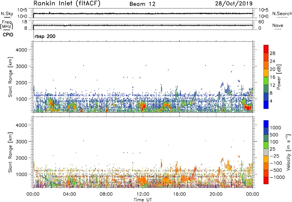Screen dimensions: 292x202
Task: Select the '4000' tick of the Power panel
Action: (x=21, y=50)
